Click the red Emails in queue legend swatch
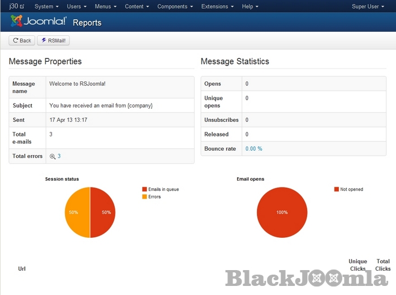The image size is (396, 295). (144, 190)
